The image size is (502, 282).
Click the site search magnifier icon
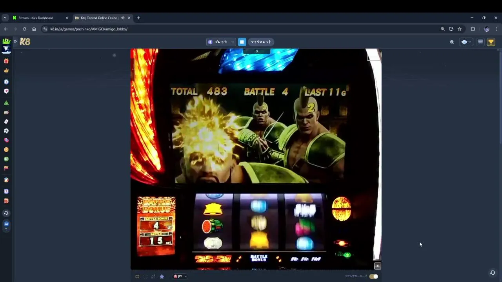452,42
